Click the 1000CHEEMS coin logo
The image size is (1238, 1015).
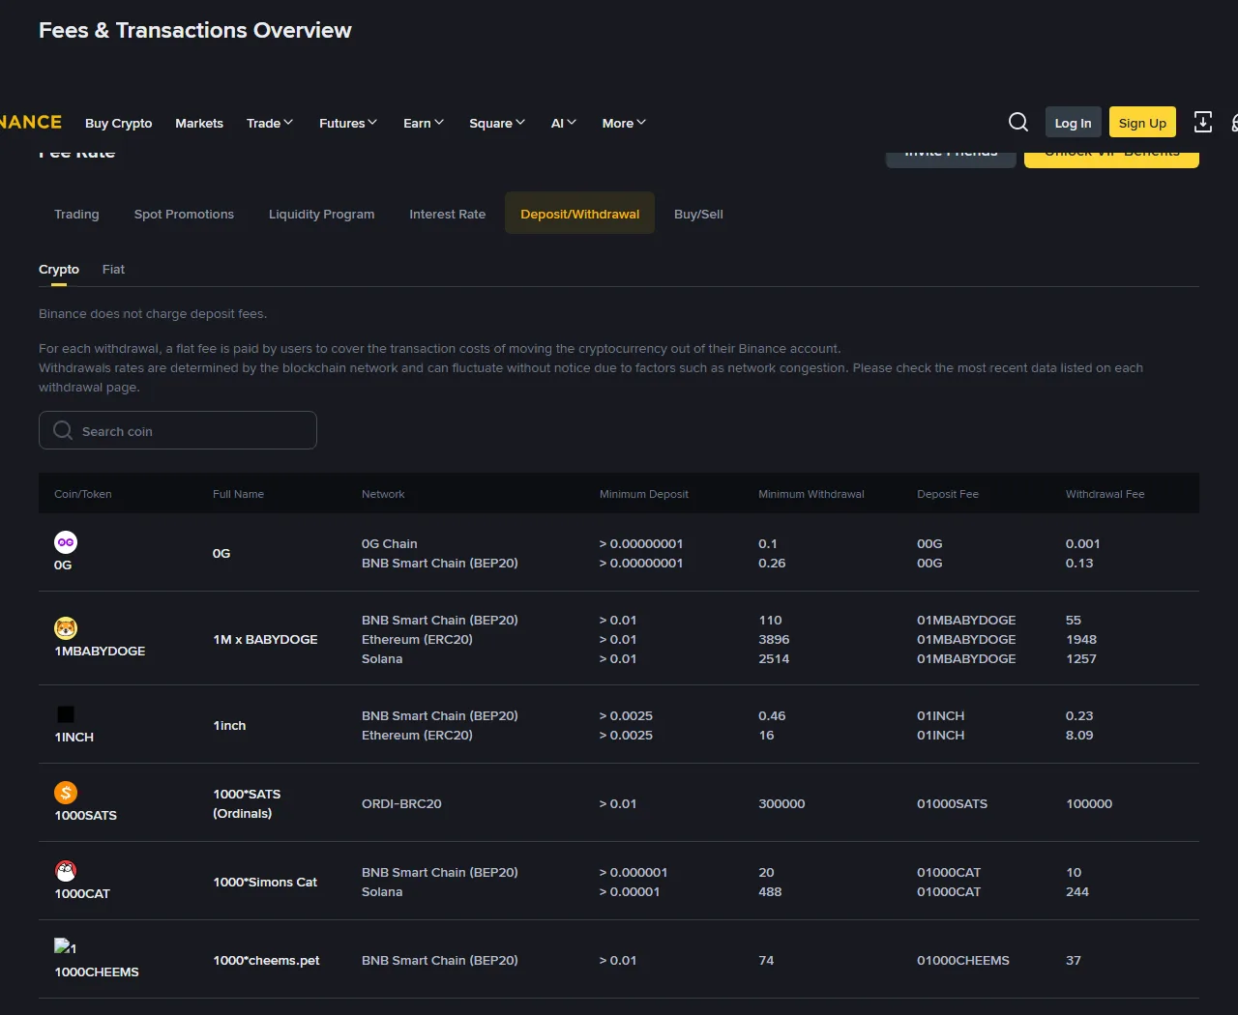66,947
